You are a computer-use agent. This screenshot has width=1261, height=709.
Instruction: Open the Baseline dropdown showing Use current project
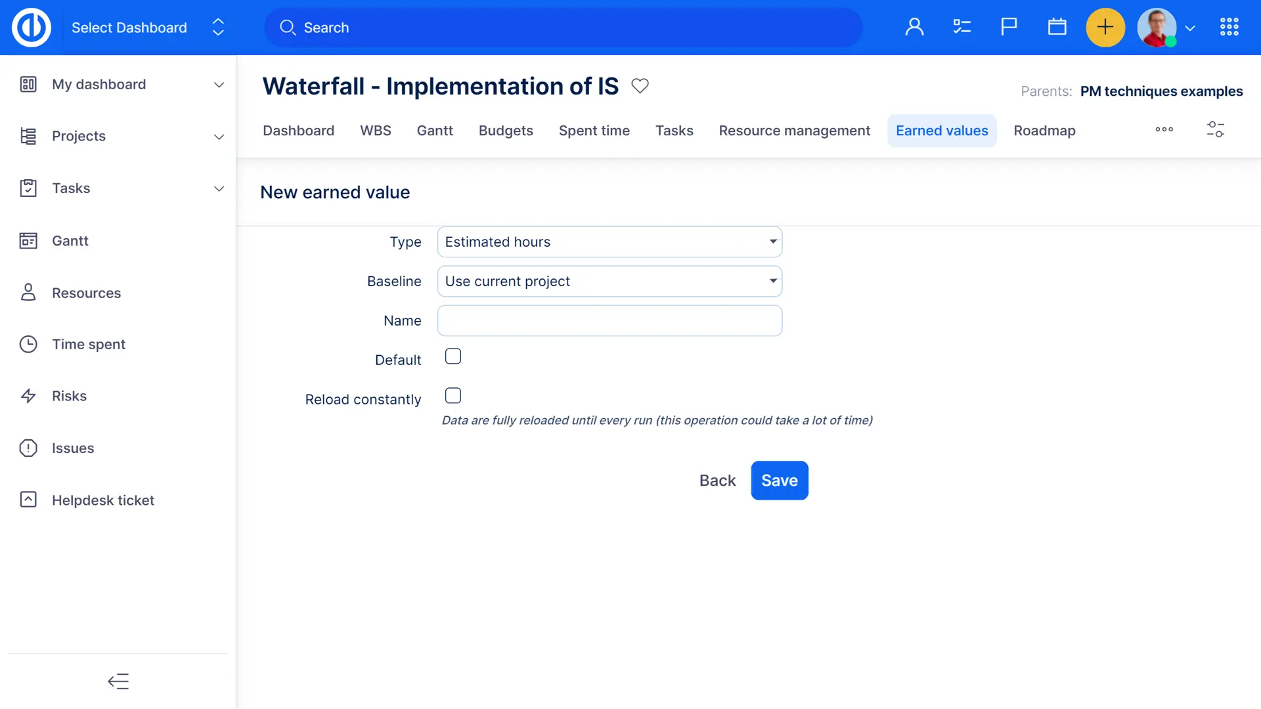point(609,282)
